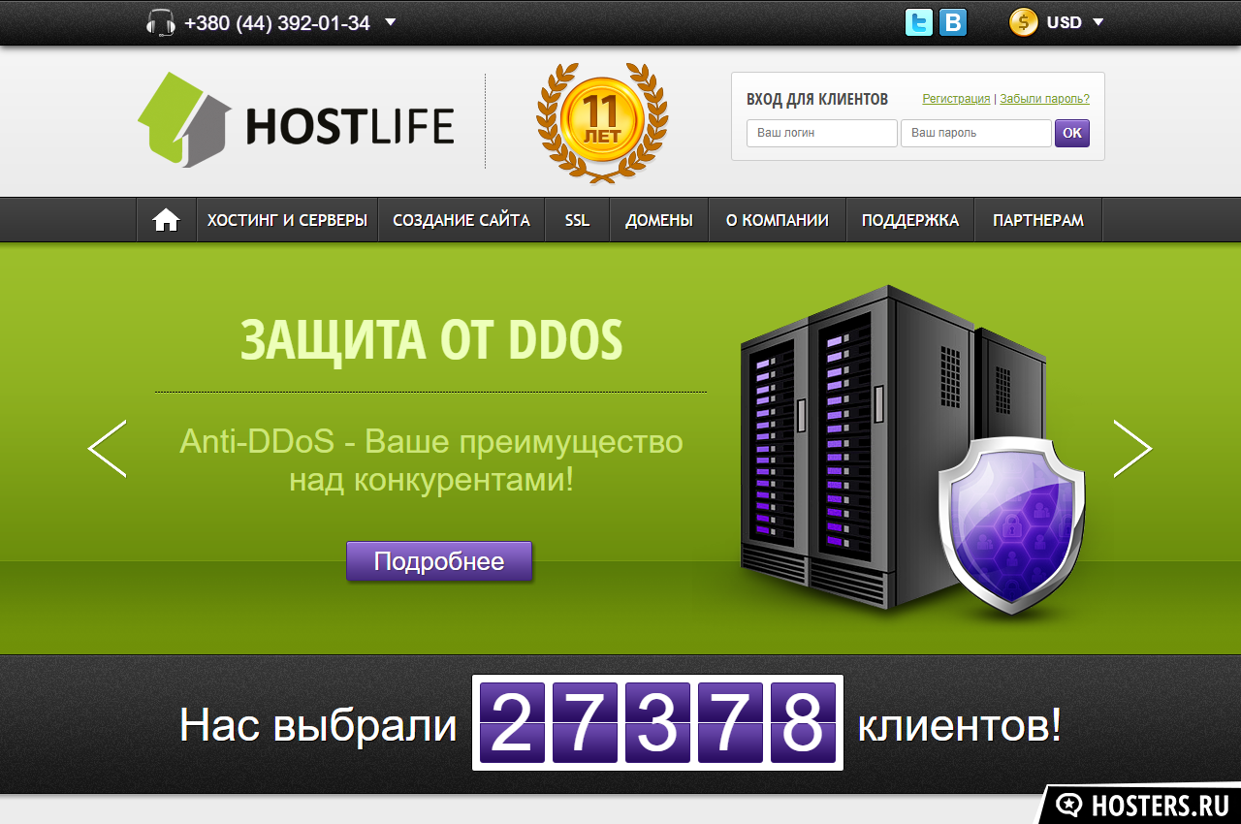
Task: Click the HOSTLIFE logo
Action: tap(296, 120)
